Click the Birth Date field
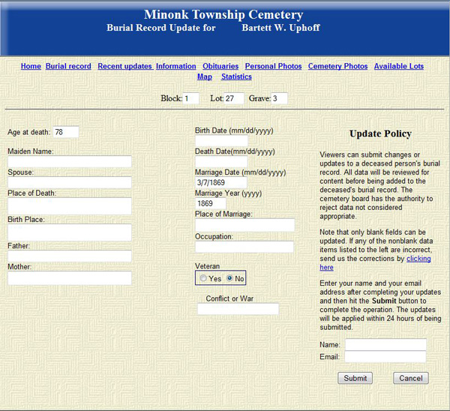This screenshot has width=450, height=411. pos(221,141)
